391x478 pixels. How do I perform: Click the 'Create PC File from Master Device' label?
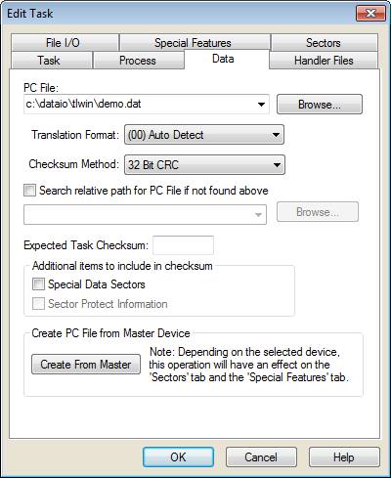(110, 333)
